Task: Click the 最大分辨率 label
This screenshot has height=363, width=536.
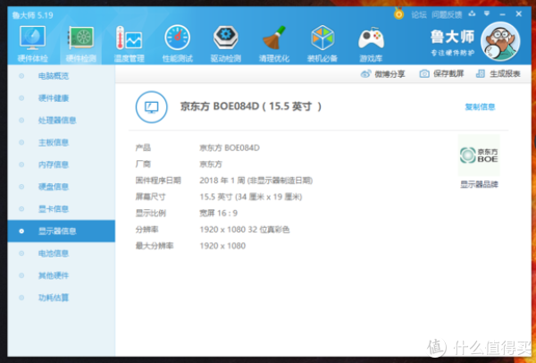Action: pyautogui.click(x=155, y=246)
